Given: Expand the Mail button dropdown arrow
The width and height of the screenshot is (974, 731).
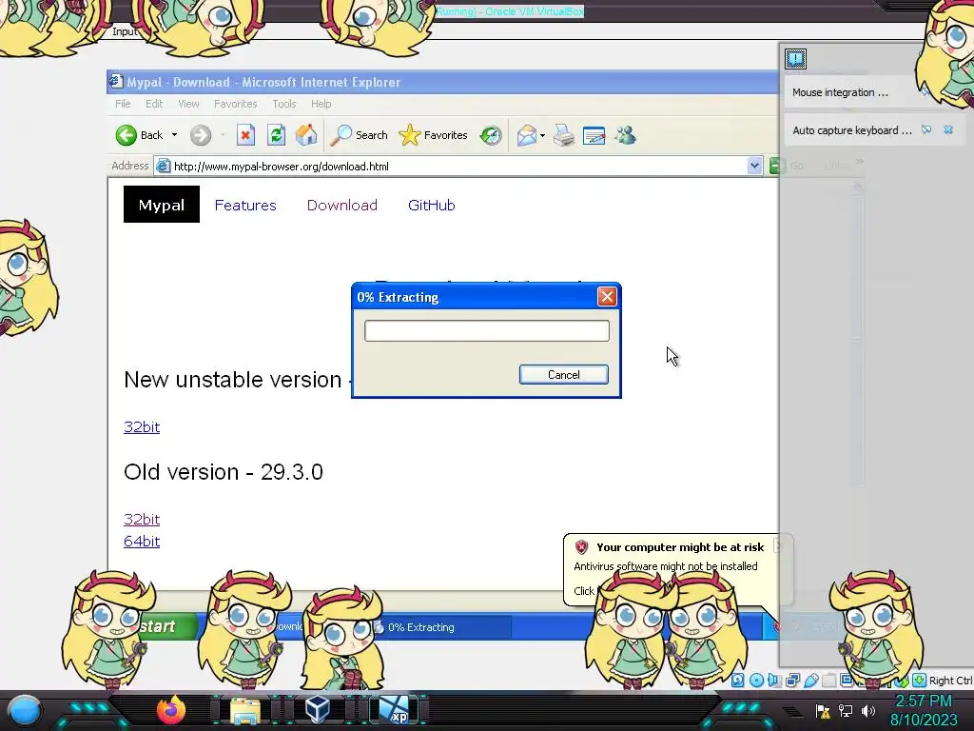Looking at the screenshot, I should [542, 135].
